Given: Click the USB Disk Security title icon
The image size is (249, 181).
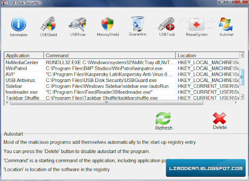Looking at the screenshot, I should 4,3.
